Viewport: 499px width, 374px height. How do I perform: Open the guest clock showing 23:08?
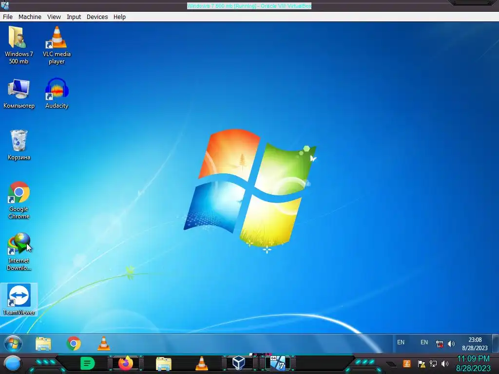(475, 344)
